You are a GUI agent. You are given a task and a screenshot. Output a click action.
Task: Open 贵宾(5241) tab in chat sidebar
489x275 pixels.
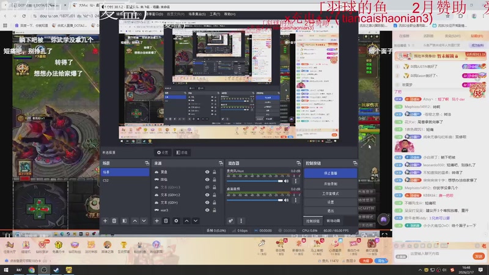(x=452, y=36)
